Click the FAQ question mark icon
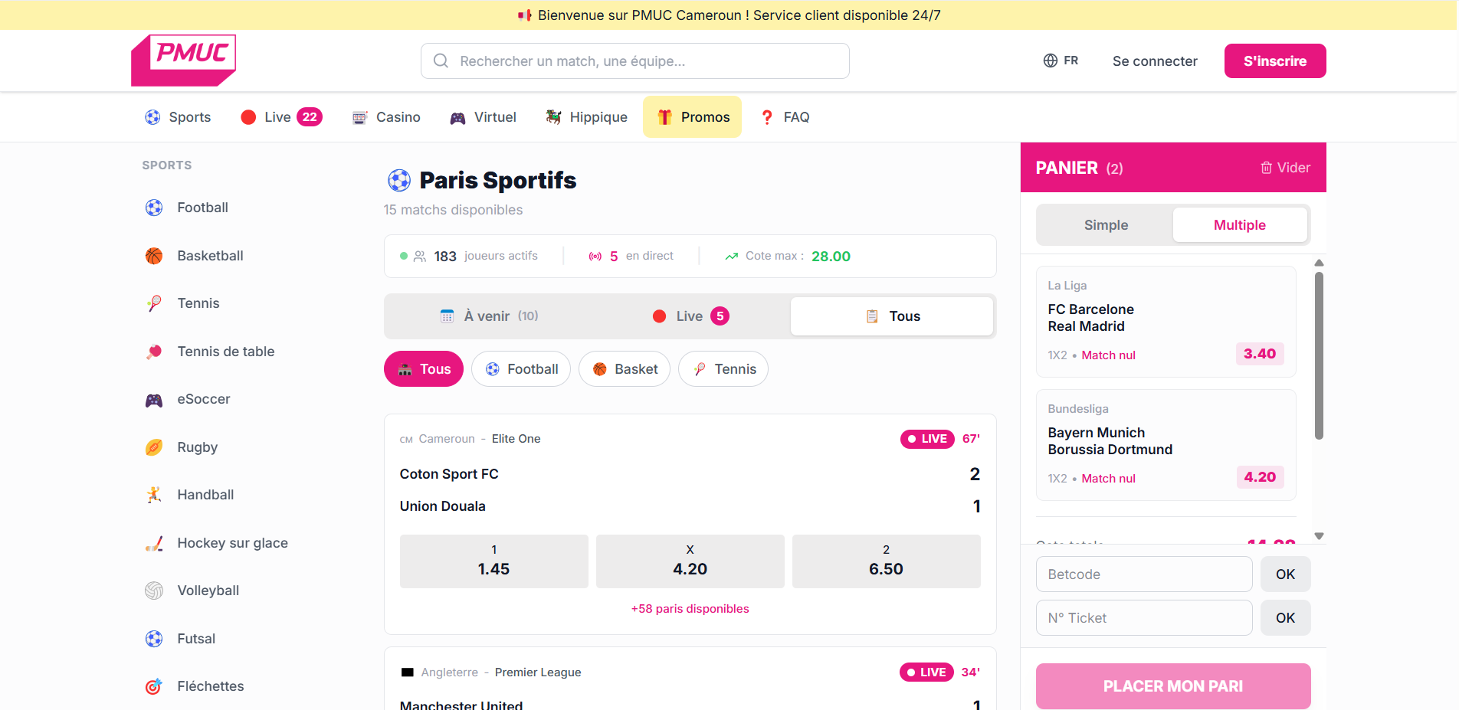 [x=767, y=117]
